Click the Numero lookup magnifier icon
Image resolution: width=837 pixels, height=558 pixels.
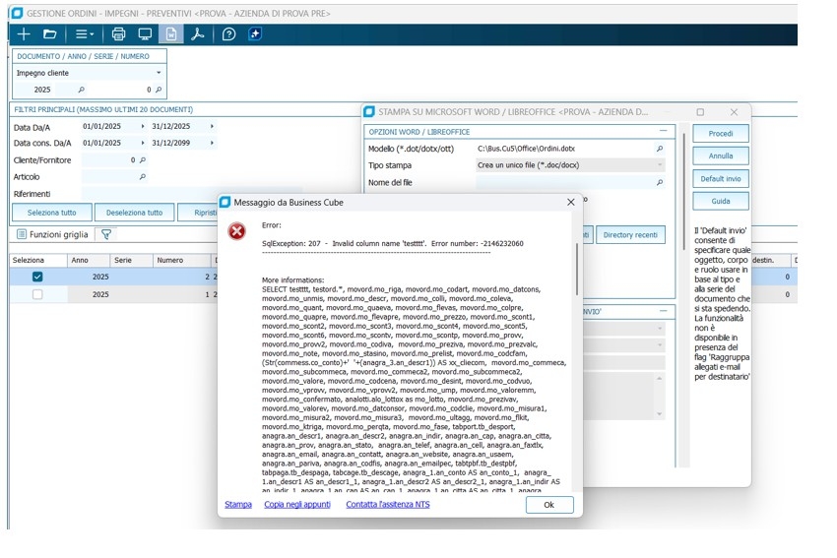pos(159,90)
